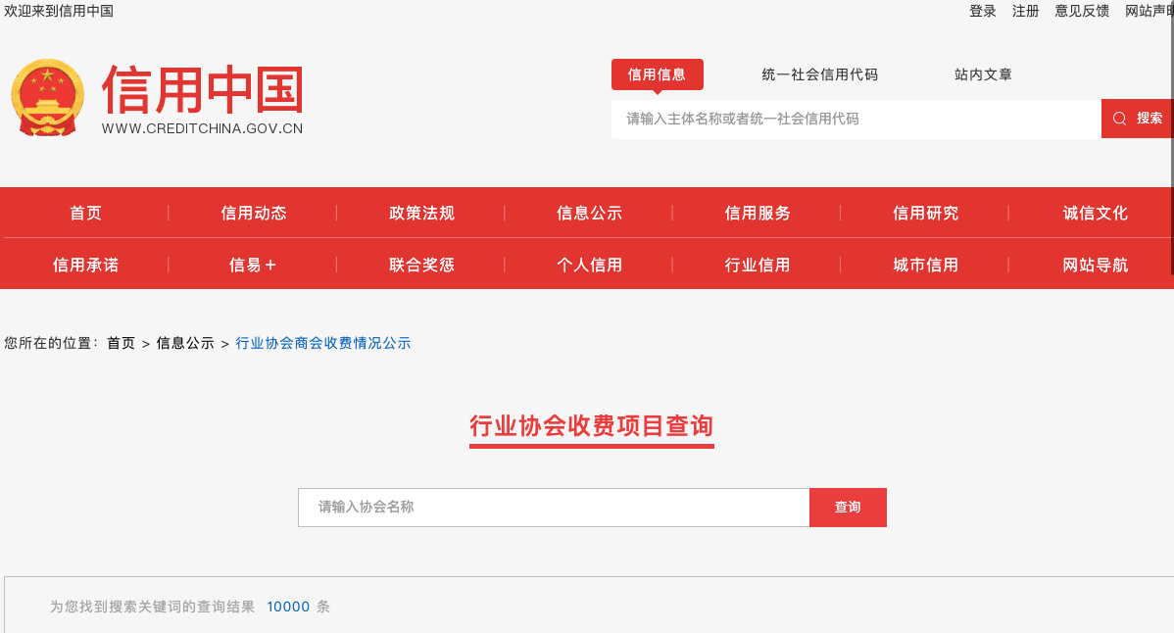Click the red 搜索 search button
This screenshot has width=1174, height=633.
[x=1138, y=119]
